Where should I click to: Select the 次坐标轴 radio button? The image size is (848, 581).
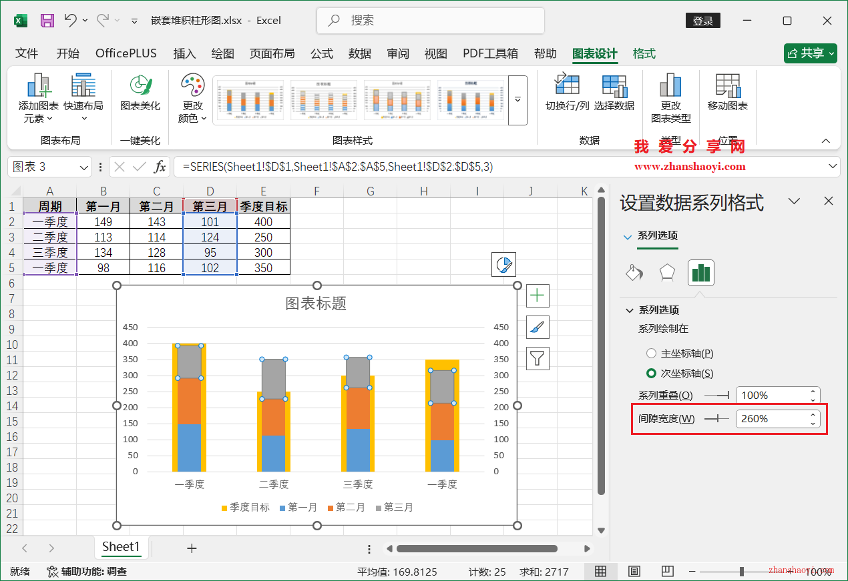[x=651, y=373]
